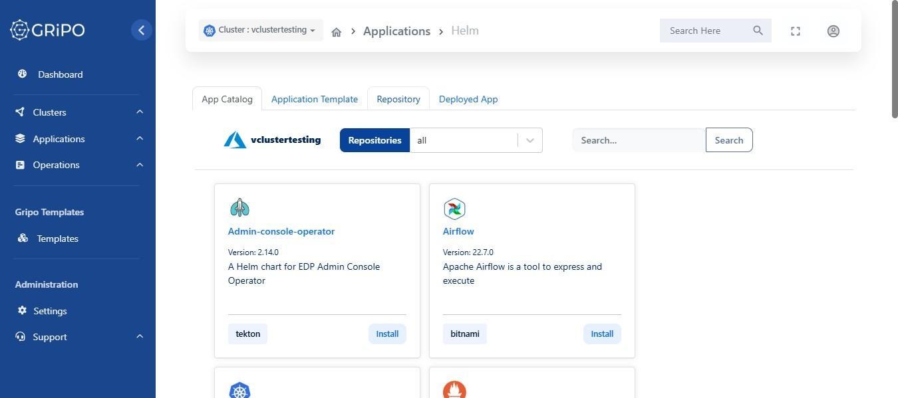This screenshot has height=398, width=898.
Task: Install the Admin-console-operator chart
Action: pyautogui.click(x=387, y=334)
